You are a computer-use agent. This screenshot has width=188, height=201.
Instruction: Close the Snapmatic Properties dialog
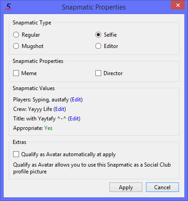(178, 5)
